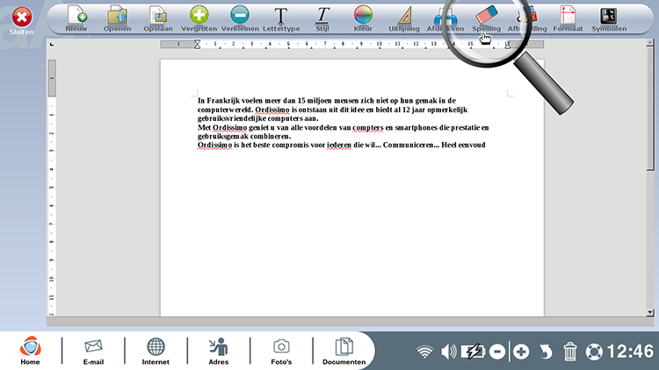This screenshot has height=370, width=659.
Task: Click the underlined word "iederen"
Action: (339, 146)
